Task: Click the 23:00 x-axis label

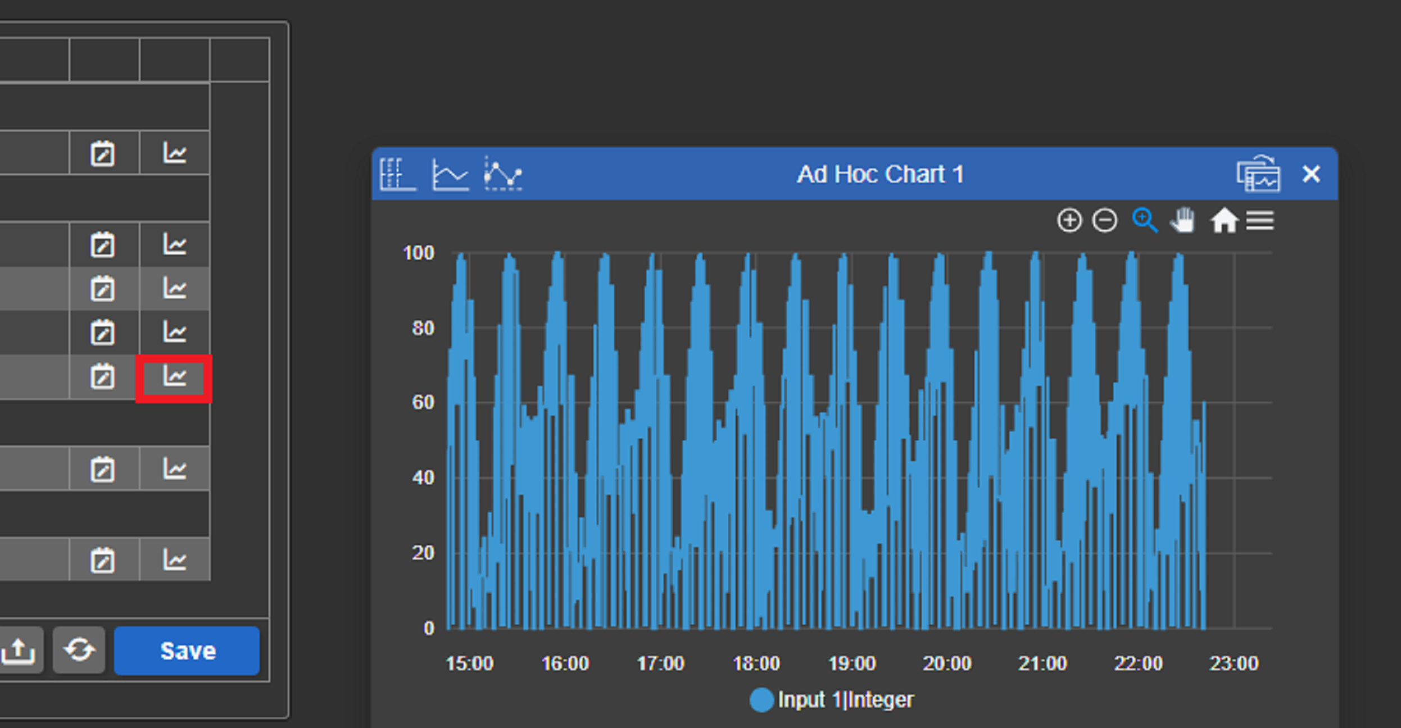Action: pyautogui.click(x=1234, y=663)
